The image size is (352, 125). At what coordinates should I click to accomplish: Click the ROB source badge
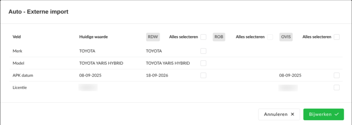click(219, 37)
